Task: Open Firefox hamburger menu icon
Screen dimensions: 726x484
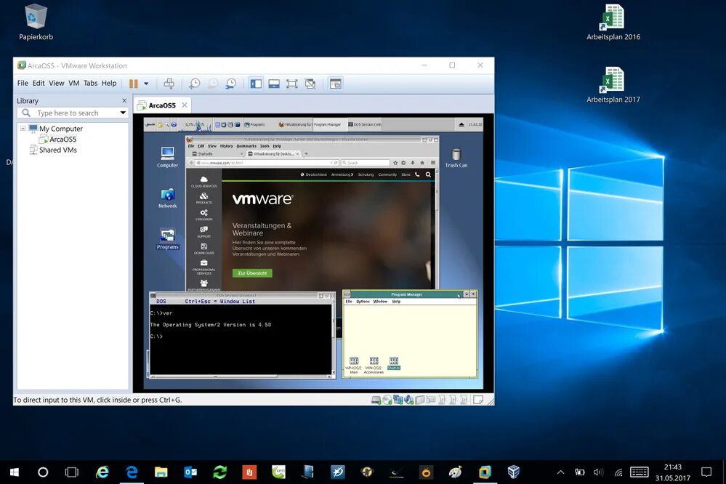Action: [x=433, y=163]
